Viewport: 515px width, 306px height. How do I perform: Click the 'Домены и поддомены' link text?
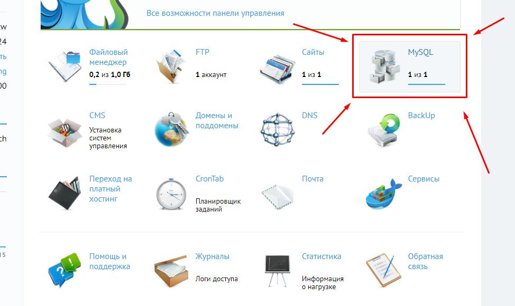click(x=217, y=120)
